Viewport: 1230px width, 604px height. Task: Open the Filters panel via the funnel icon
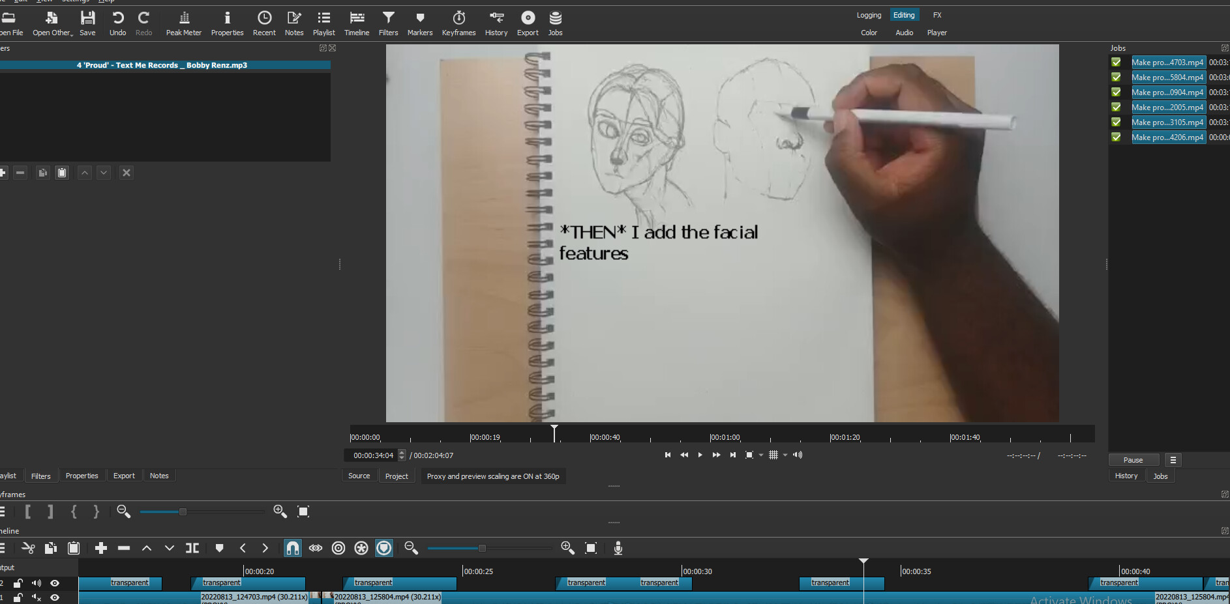point(388,23)
